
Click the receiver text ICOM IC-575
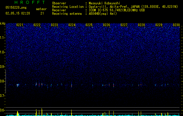coord(117,10)
